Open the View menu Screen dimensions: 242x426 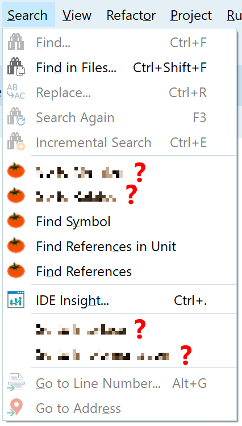point(77,15)
